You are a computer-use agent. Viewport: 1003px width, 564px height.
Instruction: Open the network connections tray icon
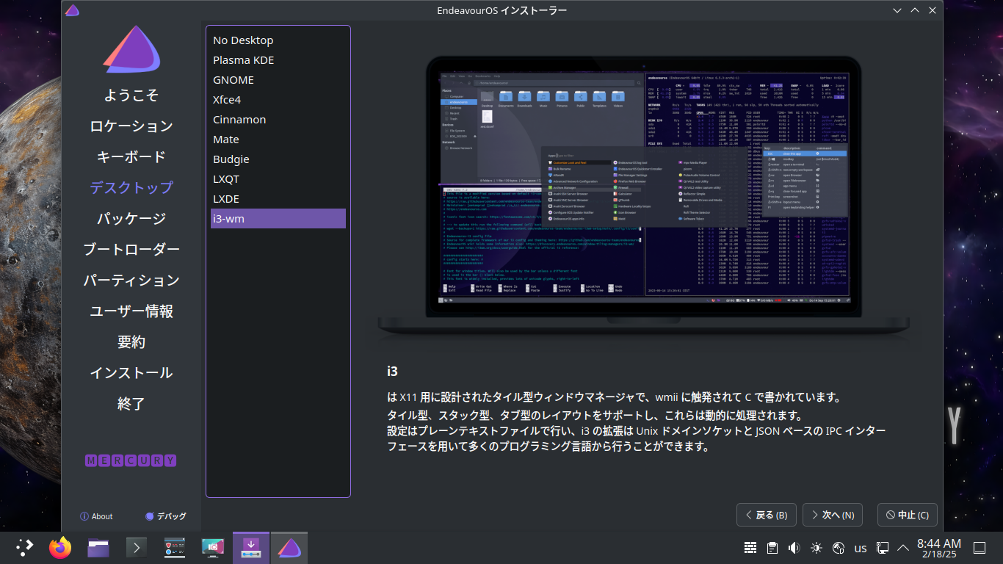click(883, 548)
